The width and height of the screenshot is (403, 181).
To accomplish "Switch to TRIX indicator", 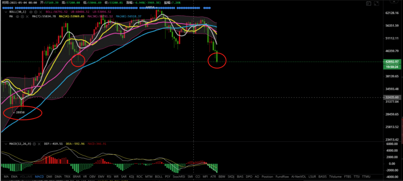I will [67, 177].
